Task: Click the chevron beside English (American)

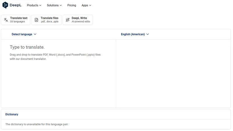Action: (148, 34)
